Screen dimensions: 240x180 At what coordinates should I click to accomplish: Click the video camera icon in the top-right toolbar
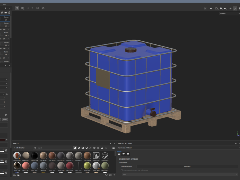(225, 8)
